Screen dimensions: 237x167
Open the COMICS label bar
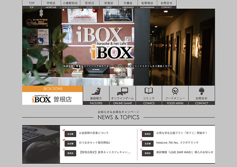149,103
